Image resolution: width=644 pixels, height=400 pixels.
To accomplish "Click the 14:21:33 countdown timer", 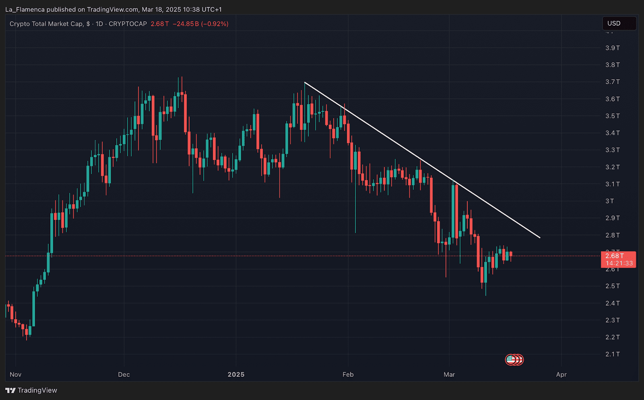I will tap(619, 263).
